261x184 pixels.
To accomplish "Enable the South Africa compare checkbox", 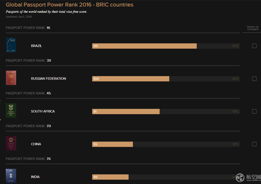I will coord(254,111).
